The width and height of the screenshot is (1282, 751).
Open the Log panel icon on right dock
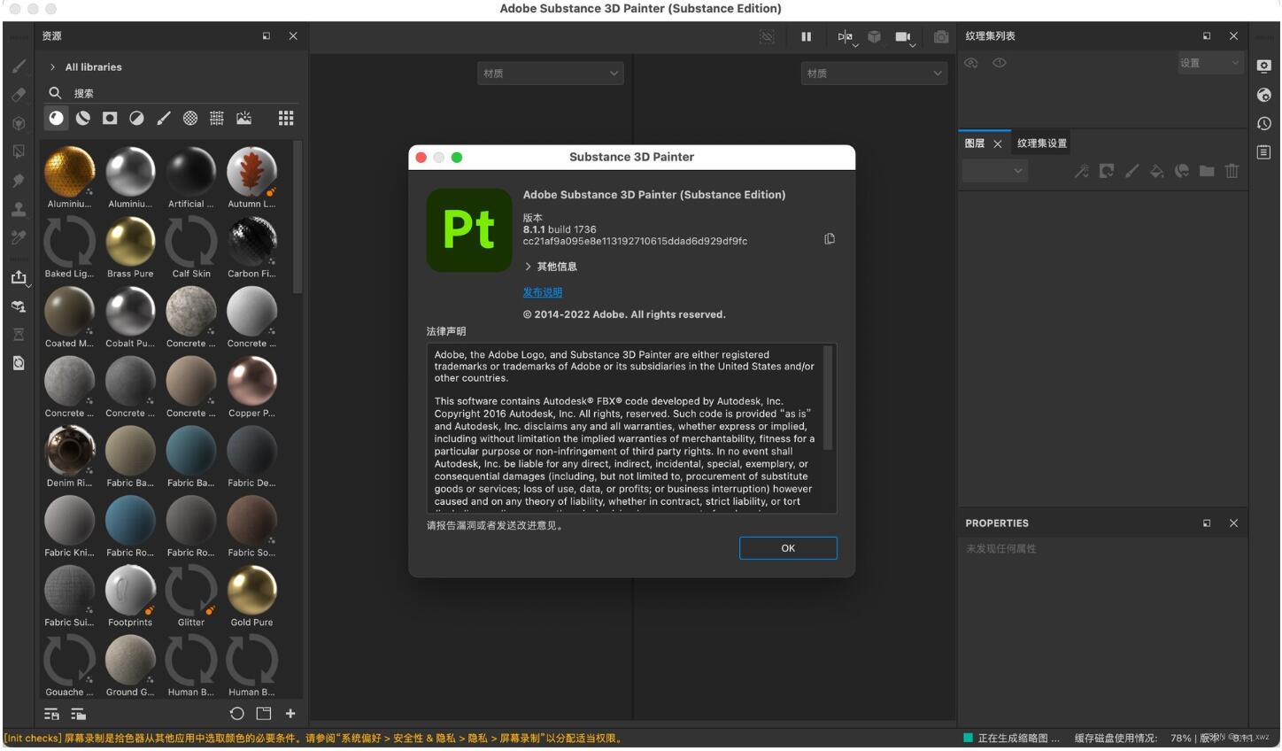click(x=1264, y=152)
